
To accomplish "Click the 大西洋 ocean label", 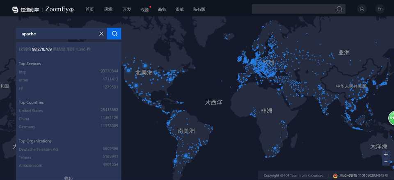I will (x=213, y=102).
